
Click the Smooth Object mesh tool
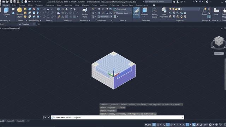[20, 13]
